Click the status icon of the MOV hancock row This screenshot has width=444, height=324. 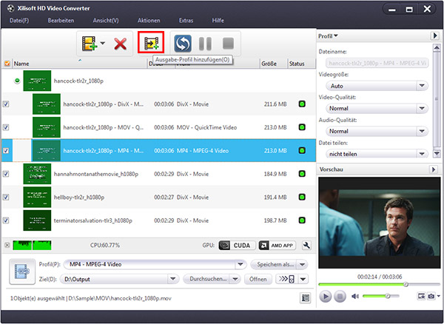(302, 127)
